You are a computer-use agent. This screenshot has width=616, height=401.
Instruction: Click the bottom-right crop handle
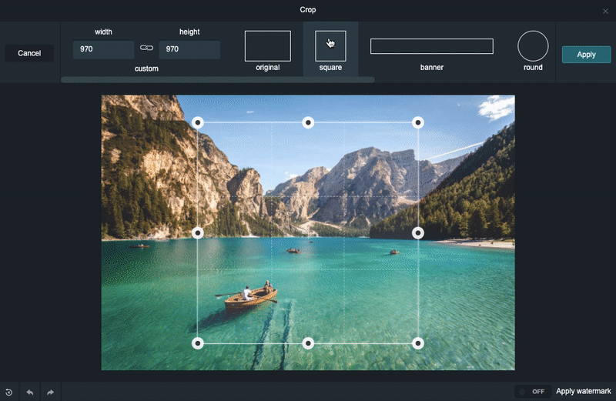point(418,343)
